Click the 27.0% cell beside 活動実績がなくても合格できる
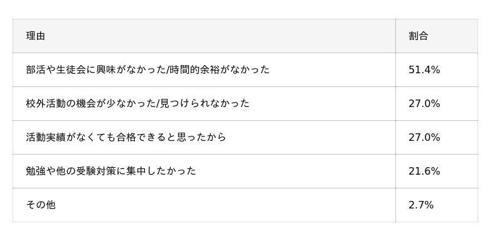This screenshot has width=502, height=241. 437,138
